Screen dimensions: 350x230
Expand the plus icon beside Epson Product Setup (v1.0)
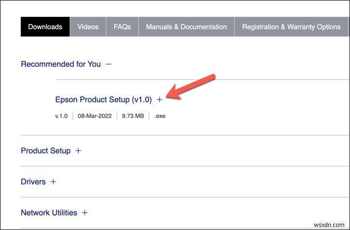click(159, 99)
